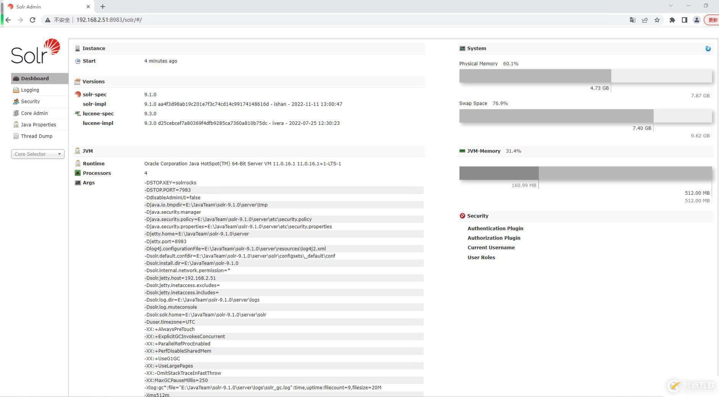The image size is (719, 397).
Task: Click the Authorization Plugin label
Action: [x=494, y=238]
